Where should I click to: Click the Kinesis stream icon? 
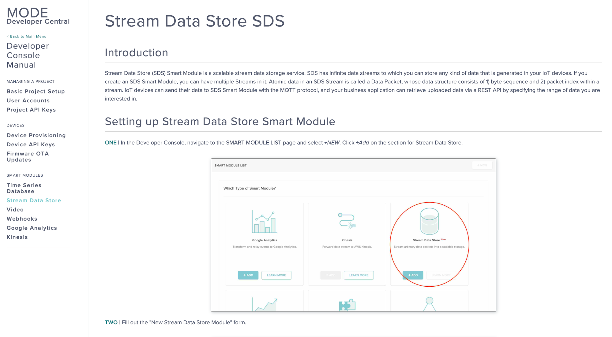point(347,221)
